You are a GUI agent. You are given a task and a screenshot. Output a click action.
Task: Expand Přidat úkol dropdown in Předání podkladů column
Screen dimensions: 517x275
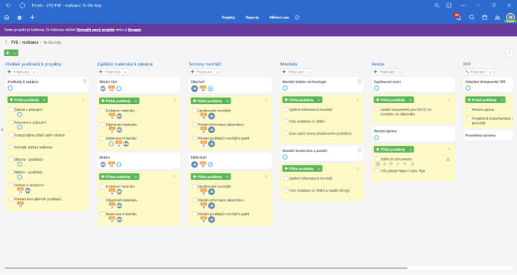34,72
